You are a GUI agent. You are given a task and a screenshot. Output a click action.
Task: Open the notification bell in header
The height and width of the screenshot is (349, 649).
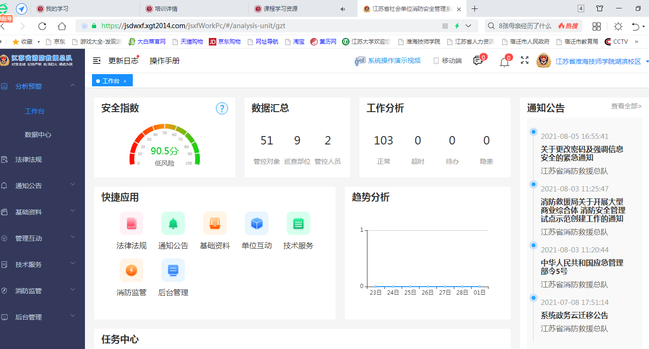[504, 61]
